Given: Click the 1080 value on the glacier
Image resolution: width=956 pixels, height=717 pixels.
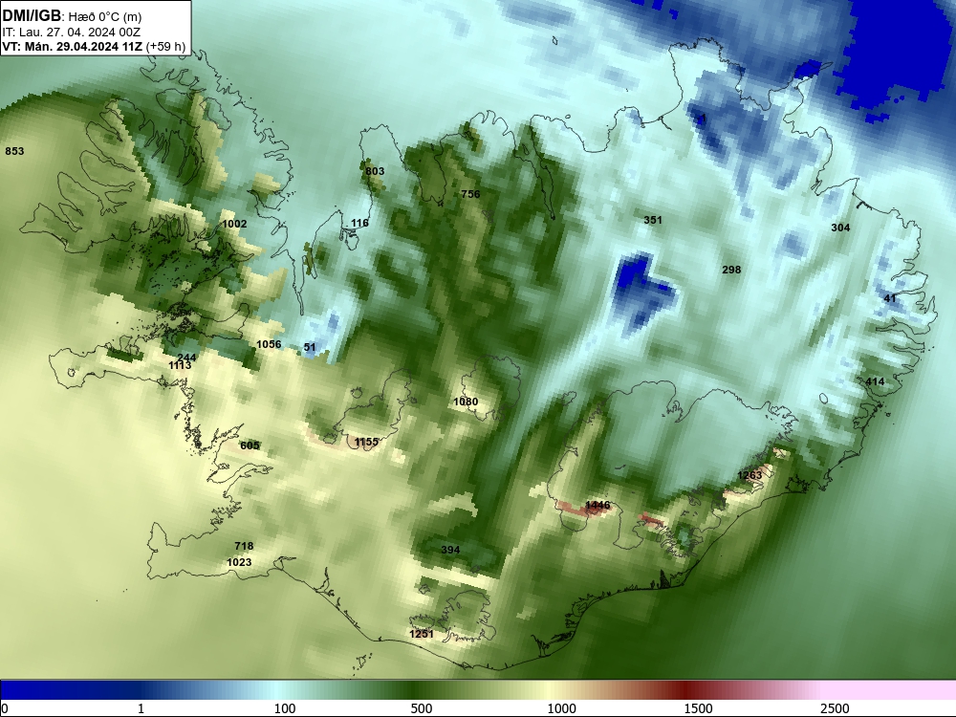Looking at the screenshot, I should (x=466, y=402).
